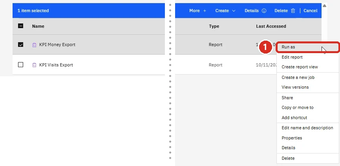Uncheck the KPI Money Export checkbox
This screenshot has height=166, width=340.
20,45
